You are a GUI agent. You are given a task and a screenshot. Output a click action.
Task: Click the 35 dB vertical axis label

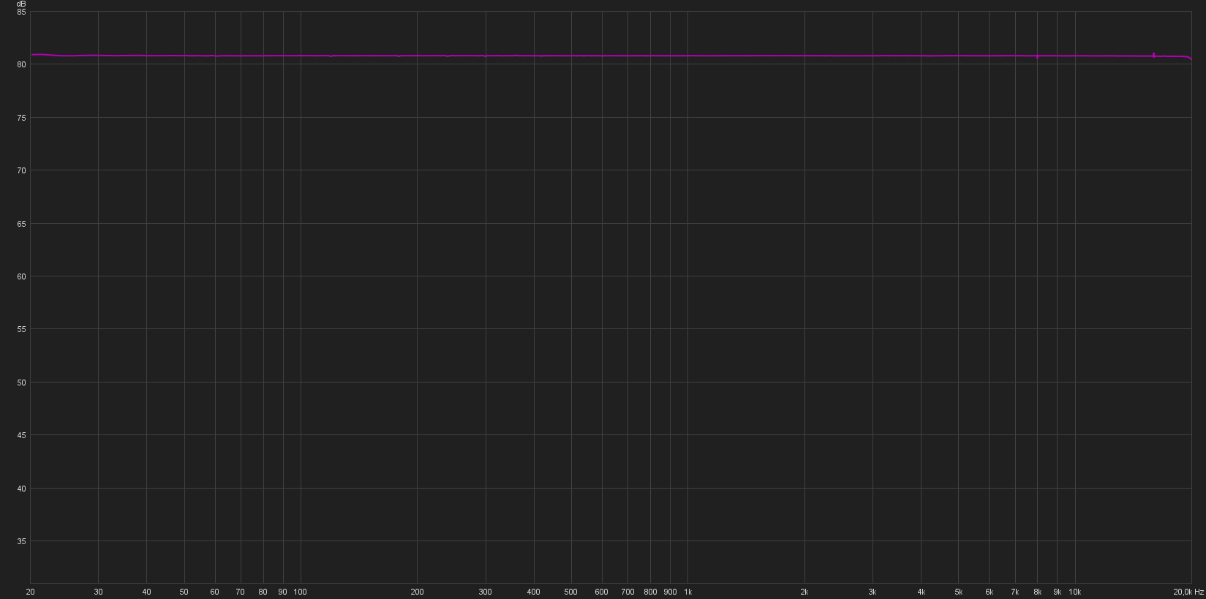[21, 541]
